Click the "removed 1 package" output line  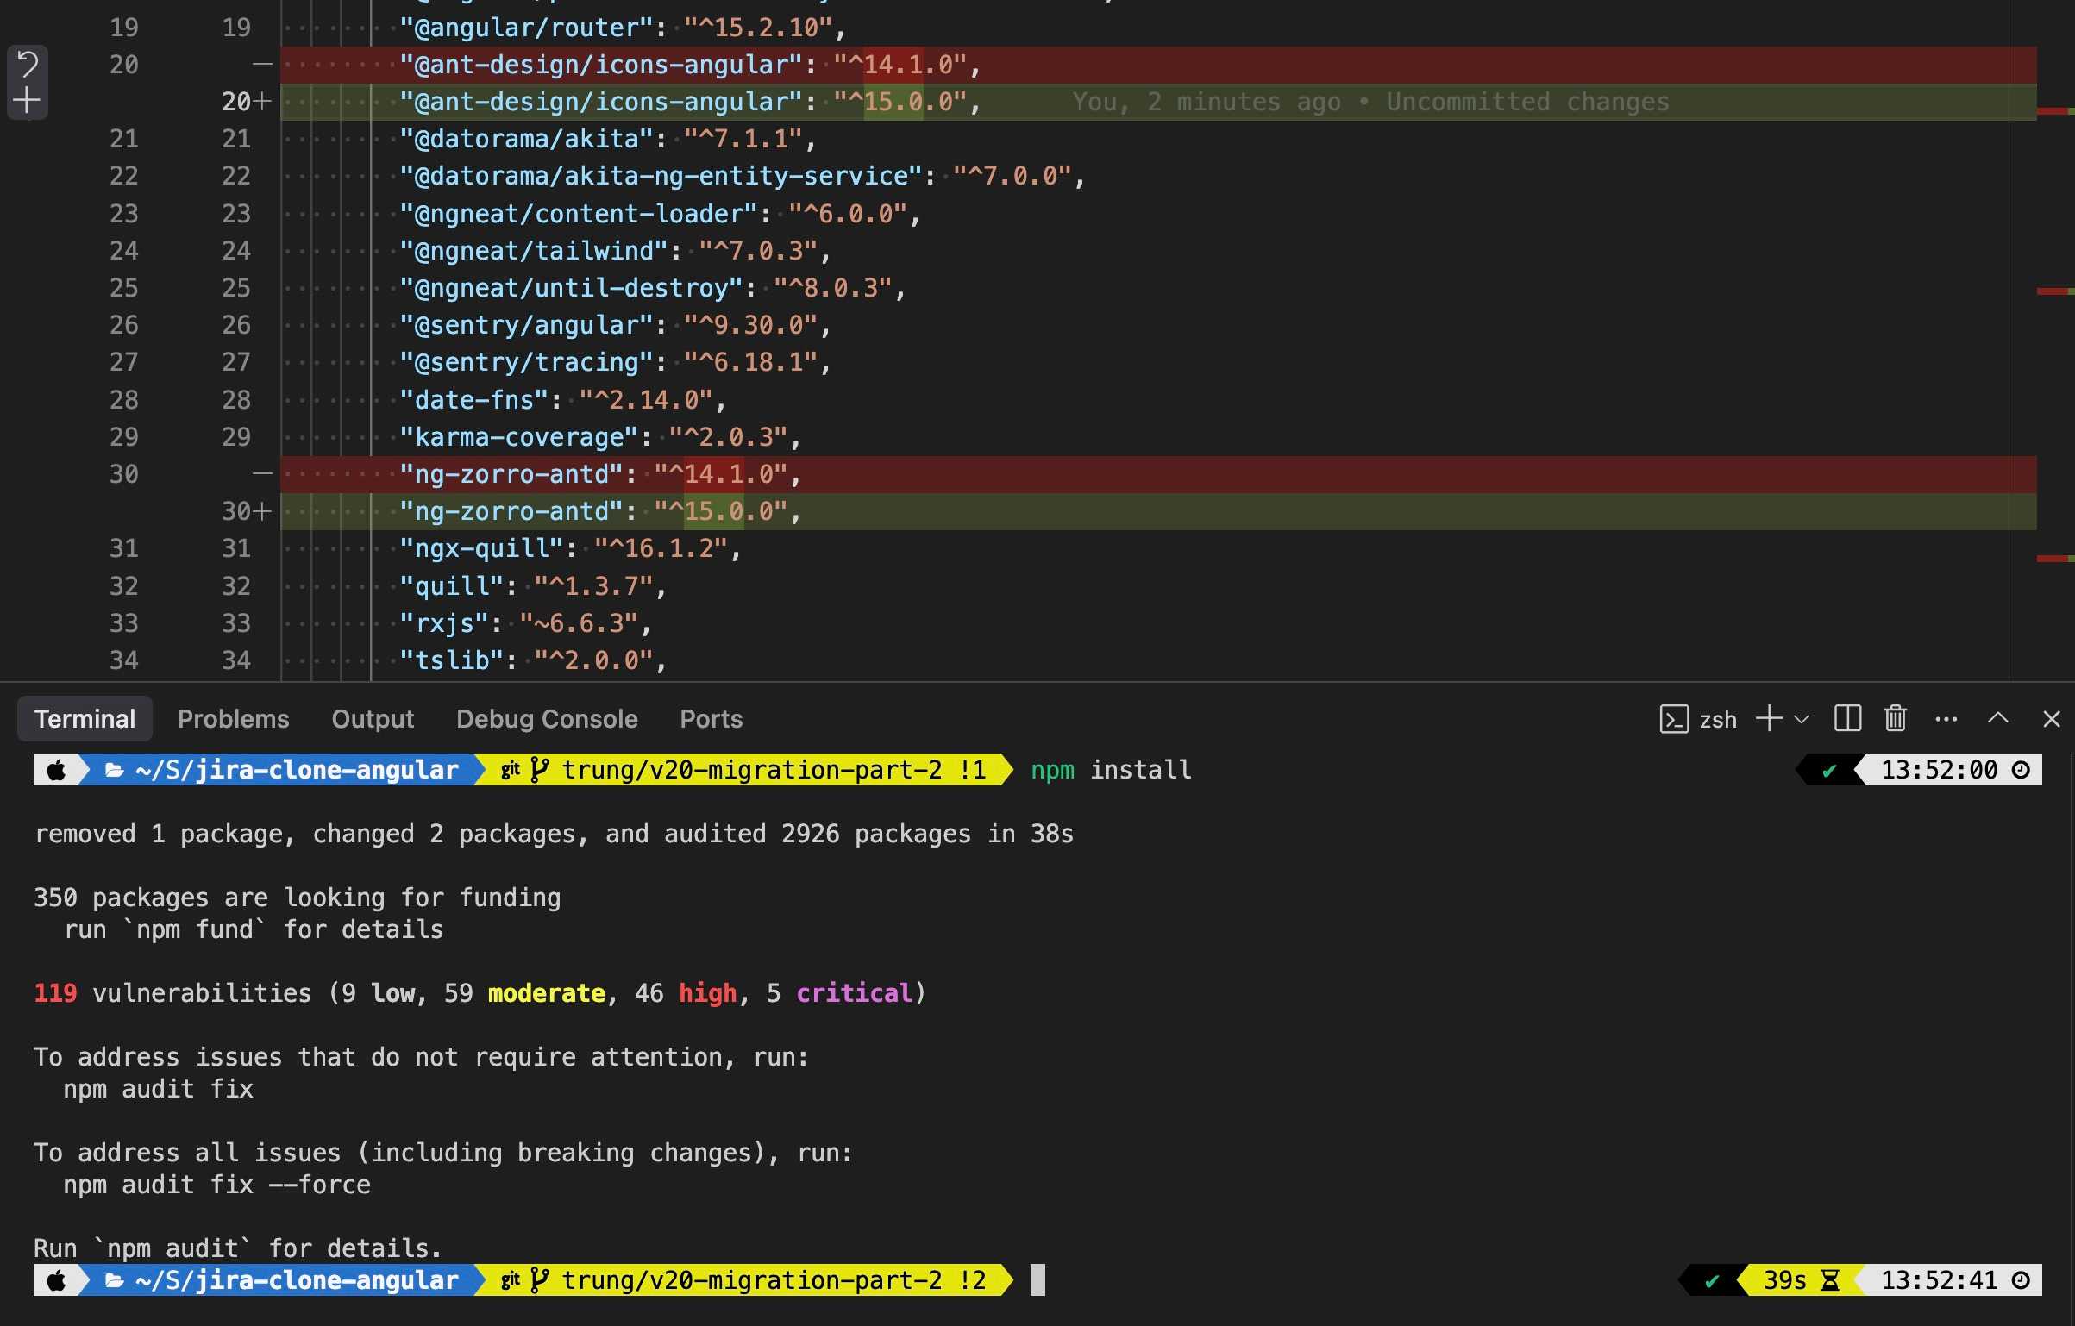554,834
